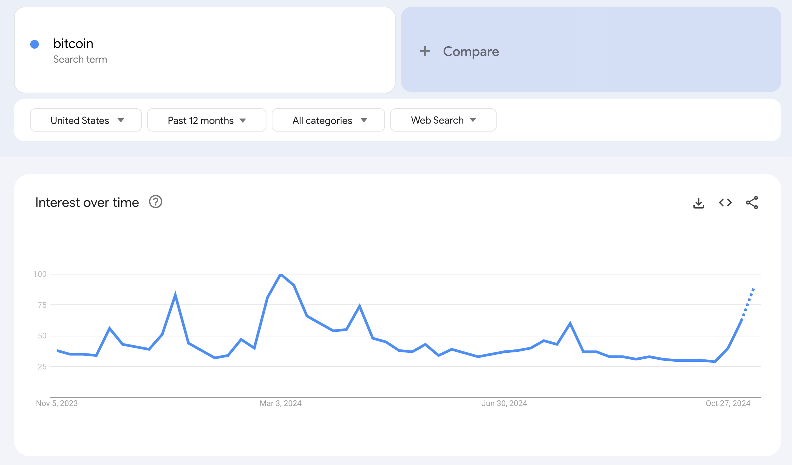This screenshot has width=792, height=465.
Task: Download the interest over time CSV
Action: point(698,203)
